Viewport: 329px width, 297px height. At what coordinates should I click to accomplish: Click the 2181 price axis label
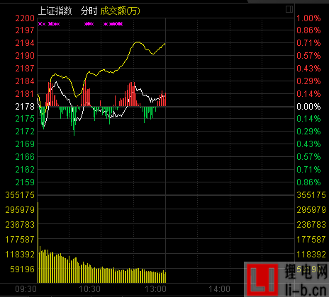[25, 94]
